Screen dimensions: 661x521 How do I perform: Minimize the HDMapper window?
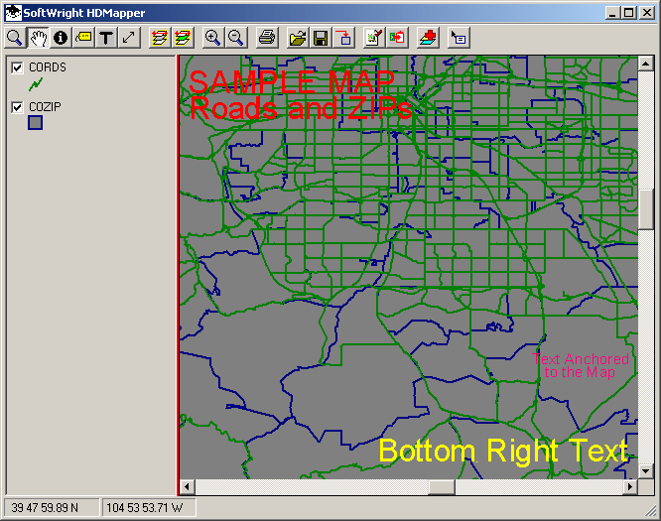(612, 13)
